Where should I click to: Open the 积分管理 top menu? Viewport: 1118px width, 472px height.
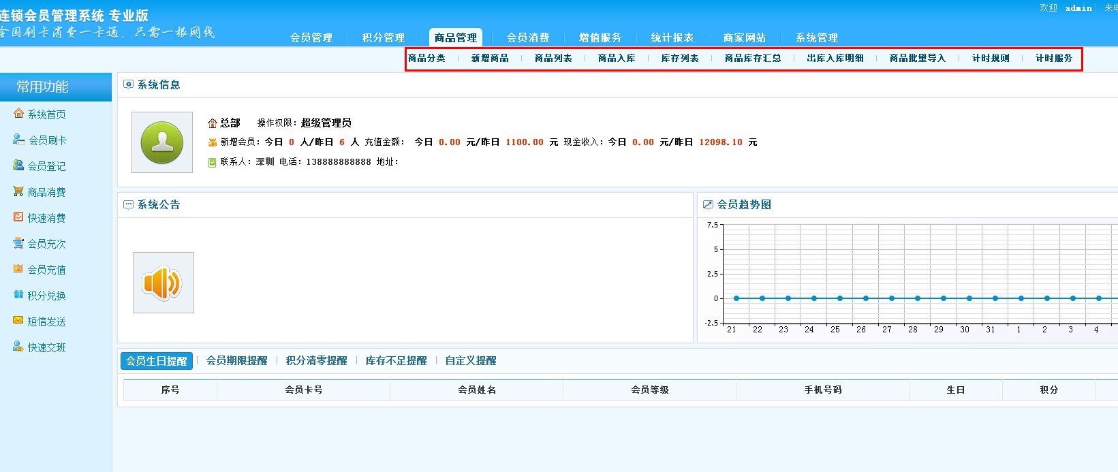(384, 37)
